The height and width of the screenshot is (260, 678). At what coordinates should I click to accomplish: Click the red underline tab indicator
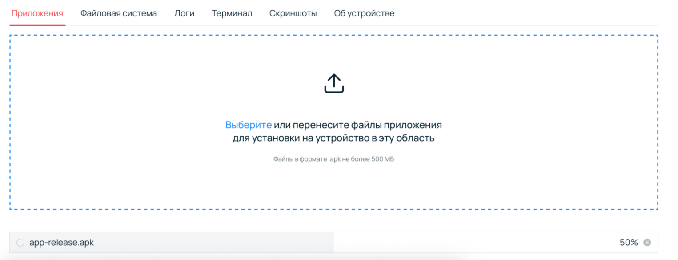(37, 25)
